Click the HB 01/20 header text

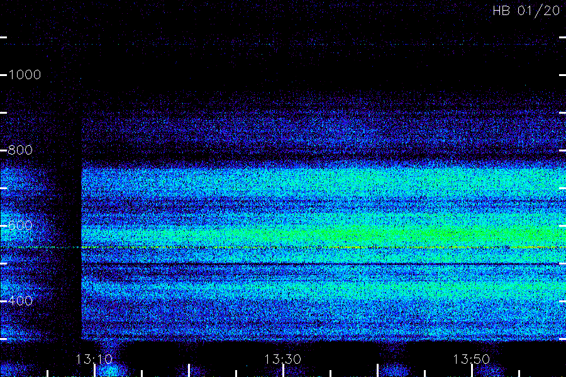[526, 11]
